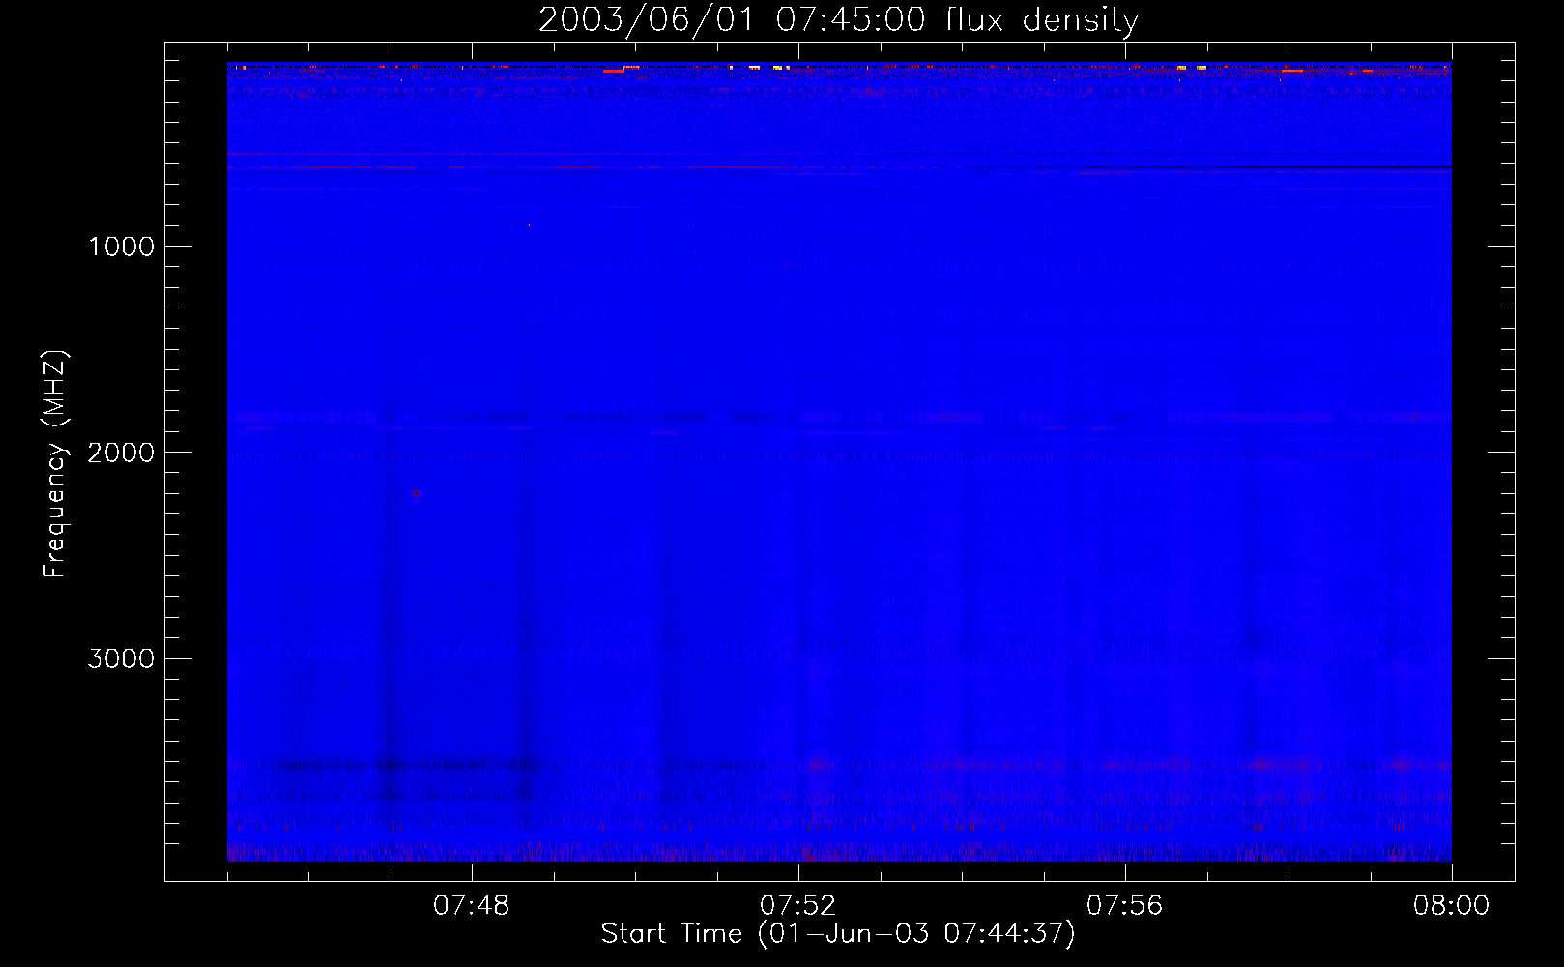Image resolution: width=1564 pixels, height=967 pixels.
Task: Click the 3000 frequency tick label
Action: (121, 659)
